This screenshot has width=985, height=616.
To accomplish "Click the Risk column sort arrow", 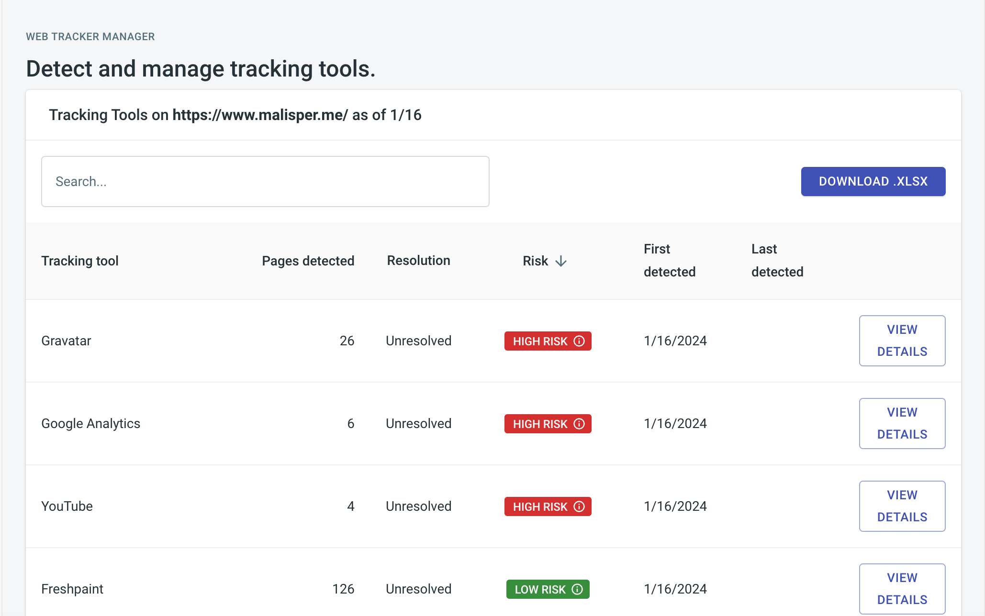I will pyautogui.click(x=561, y=261).
